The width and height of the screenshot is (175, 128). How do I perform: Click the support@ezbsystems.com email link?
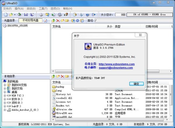116,68
